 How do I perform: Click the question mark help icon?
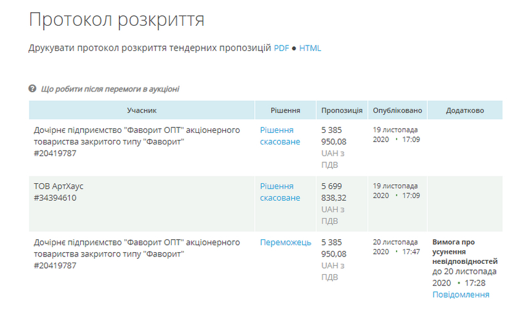click(x=33, y=89)
